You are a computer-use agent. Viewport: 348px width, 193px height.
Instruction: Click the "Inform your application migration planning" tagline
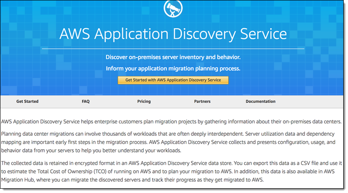click(173, 68)
